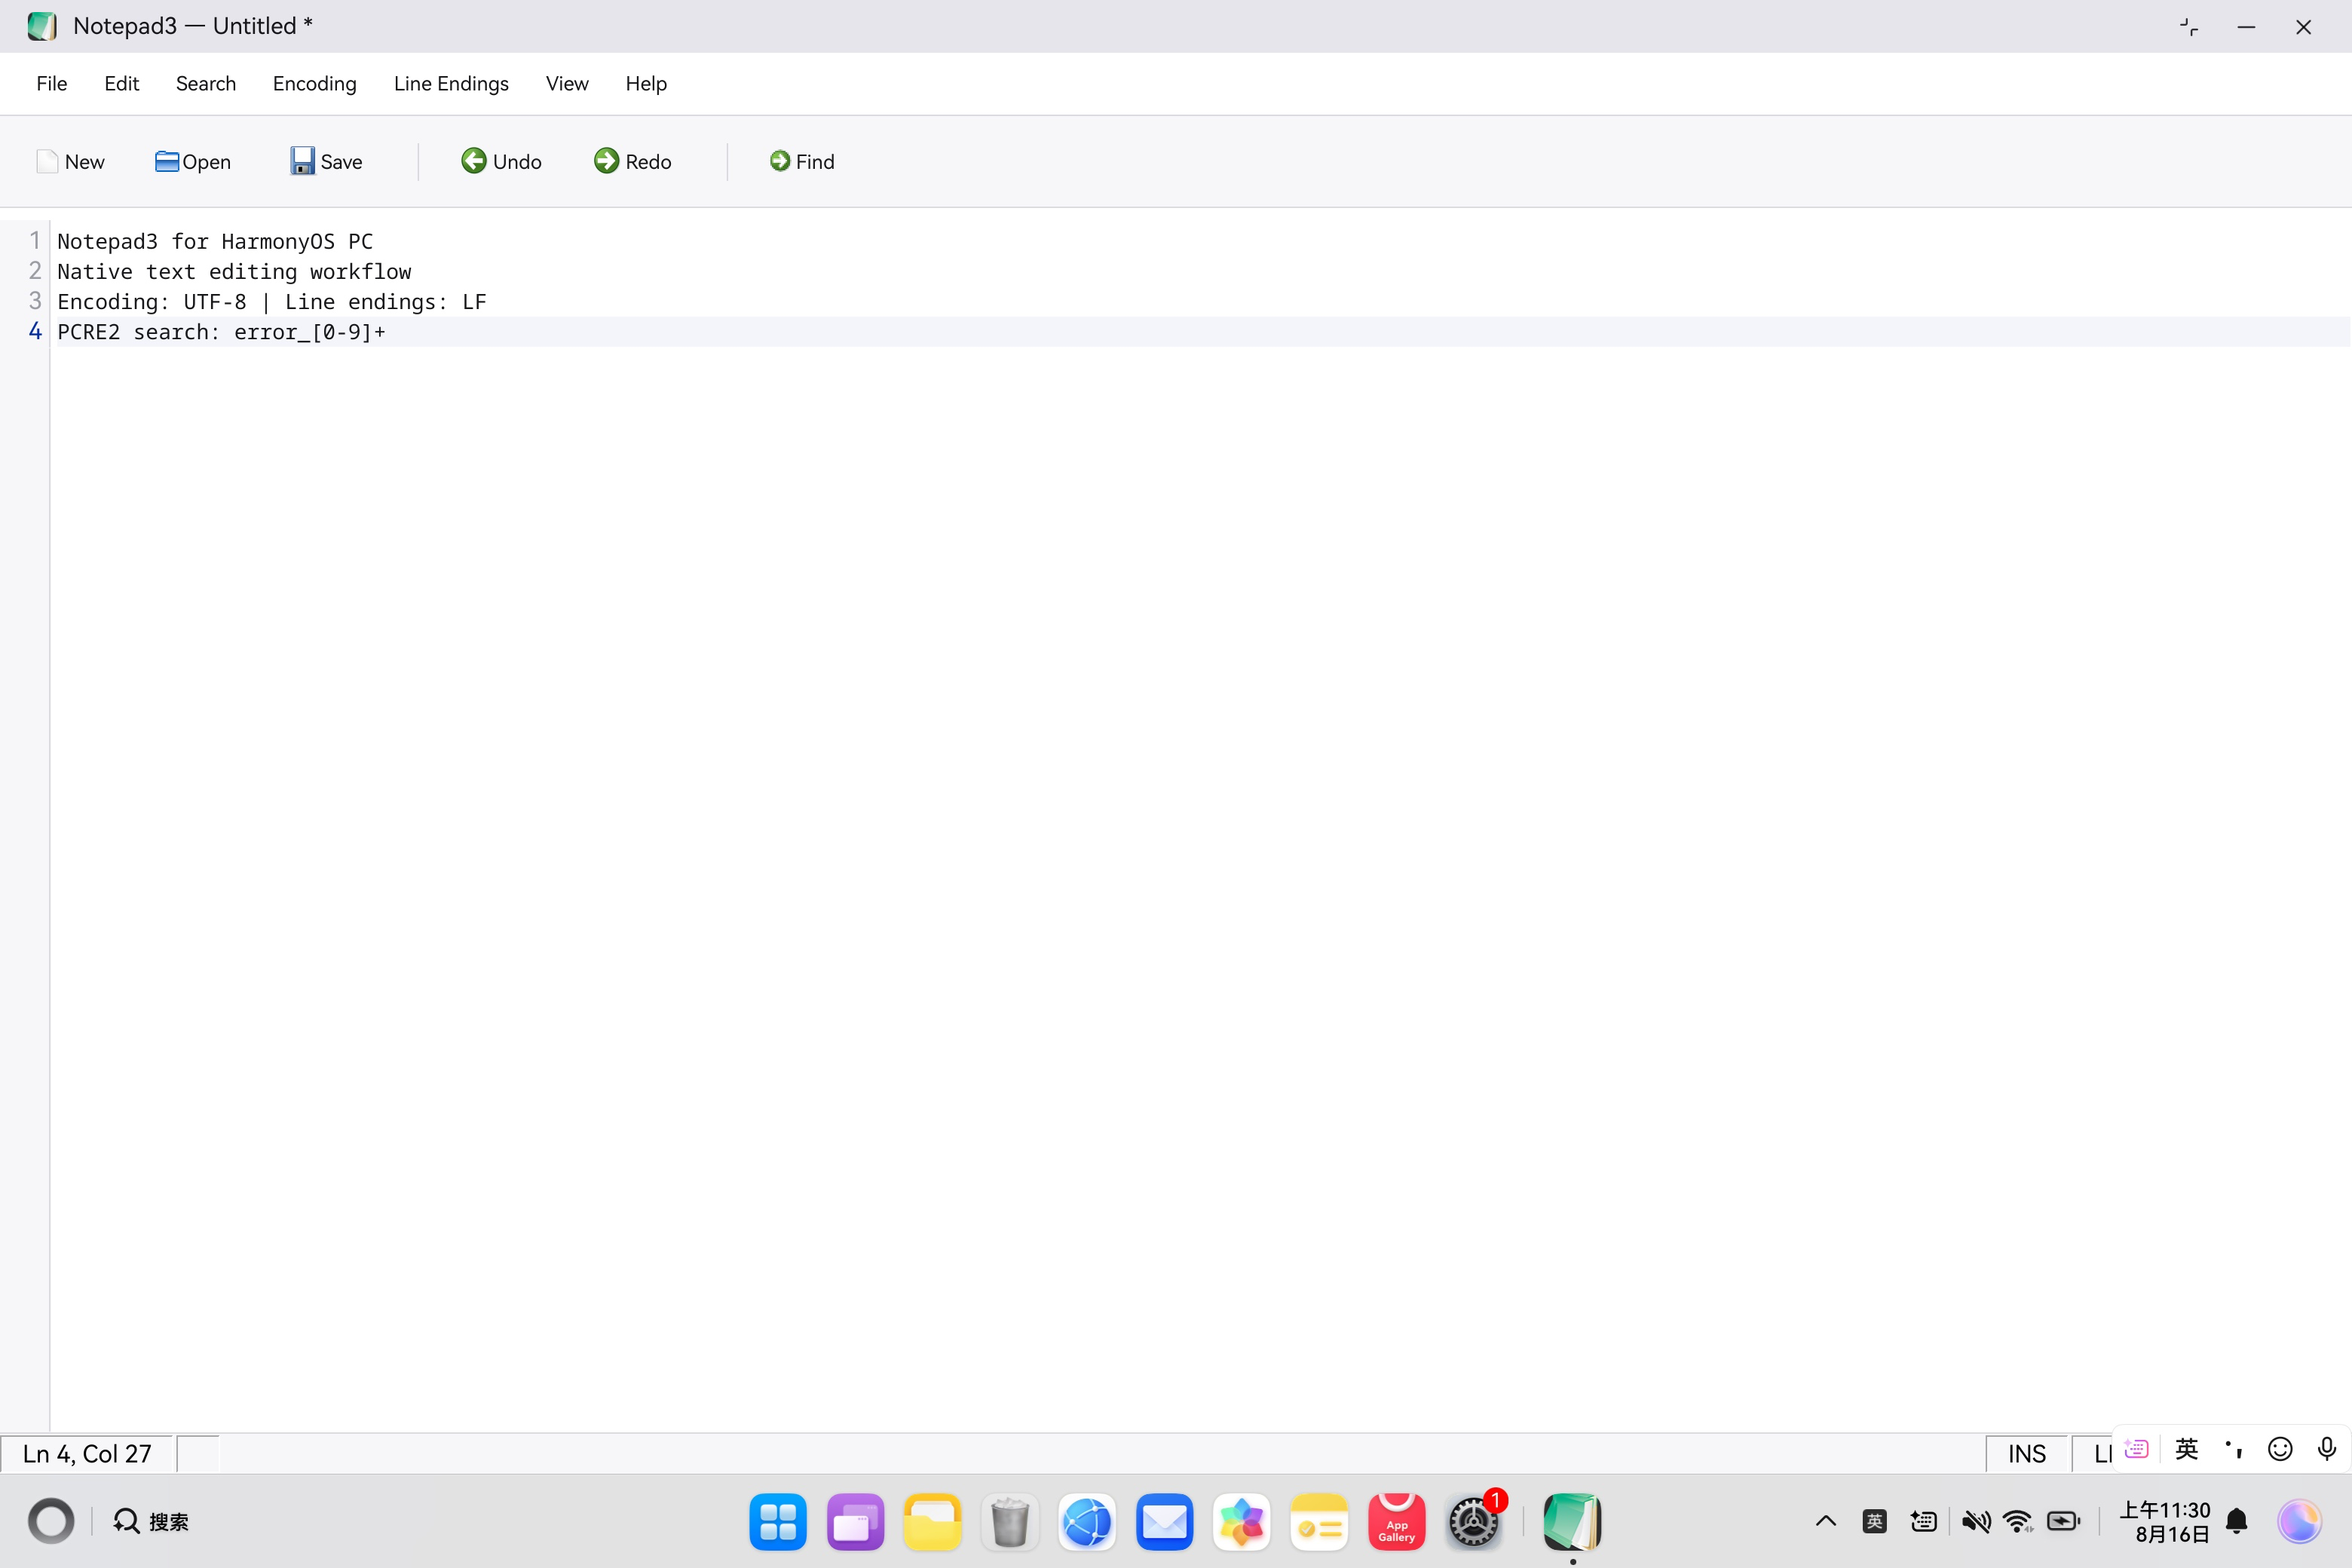
Task: Toggle punctuation mode in the input method bar
Action: (2234, 1449)
